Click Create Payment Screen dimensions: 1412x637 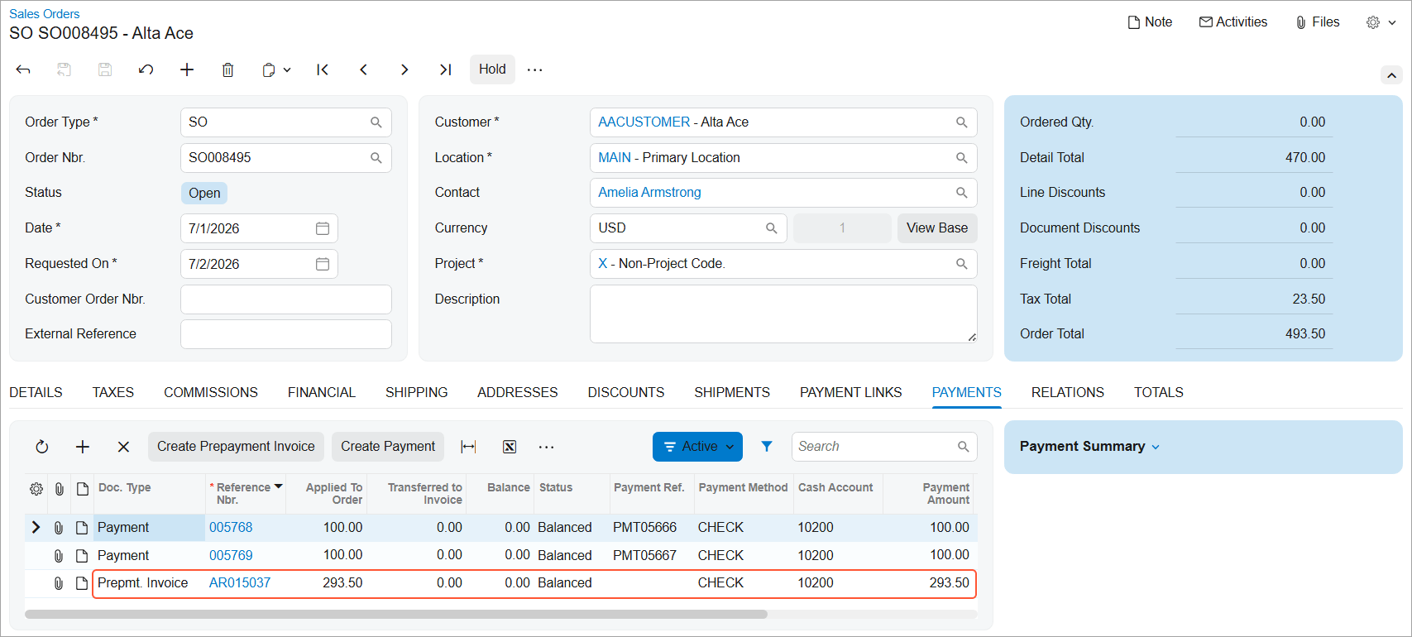tap(388, 447)
